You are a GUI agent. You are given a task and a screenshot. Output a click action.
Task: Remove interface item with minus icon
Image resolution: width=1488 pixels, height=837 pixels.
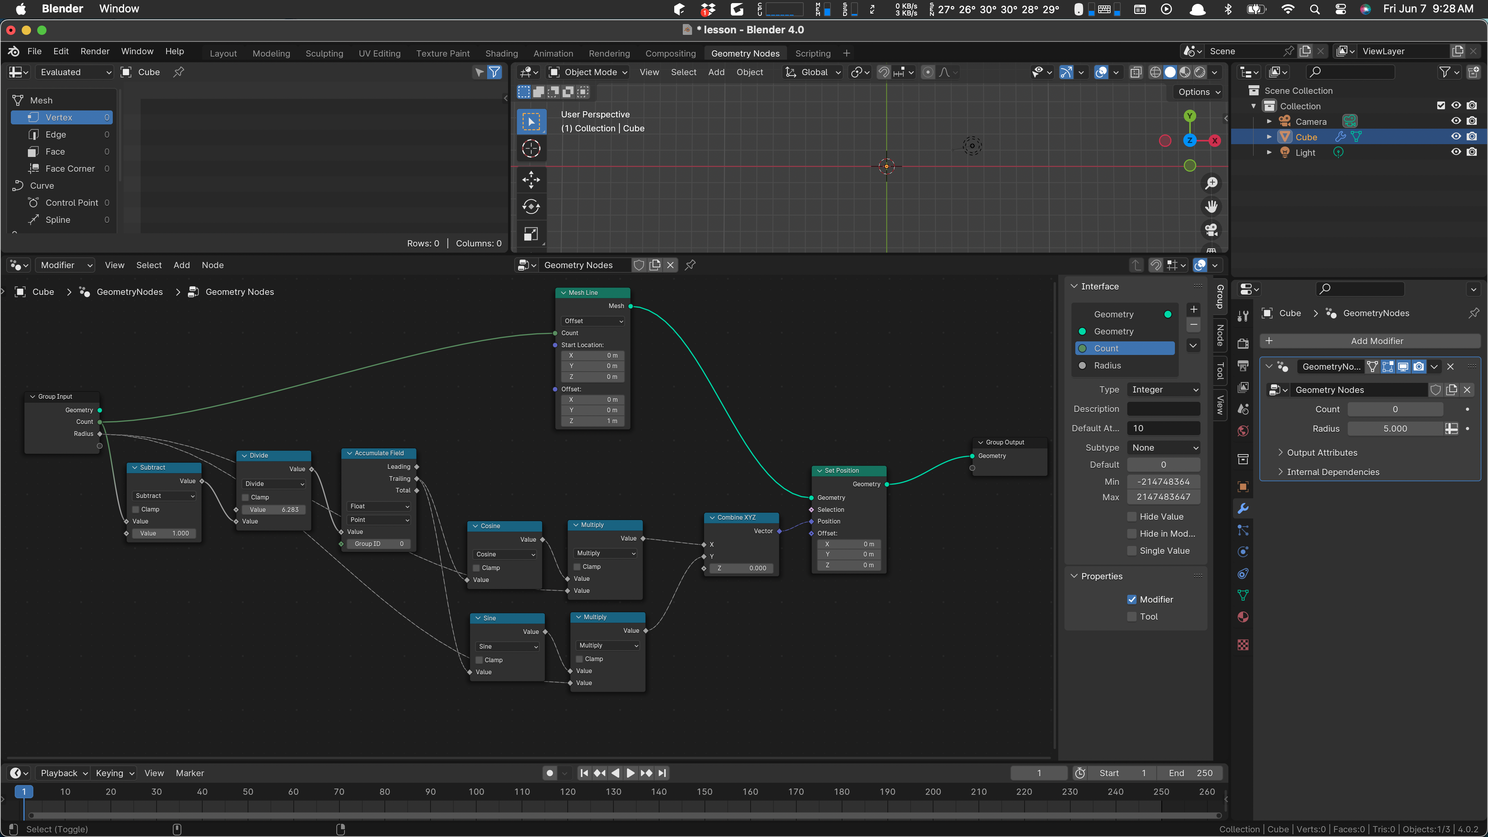[x=1193, y=325]
